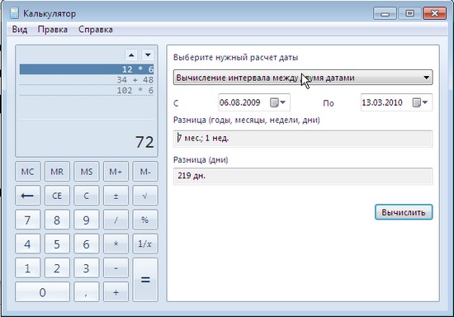Click the ± sign change key

coord(116,196)
